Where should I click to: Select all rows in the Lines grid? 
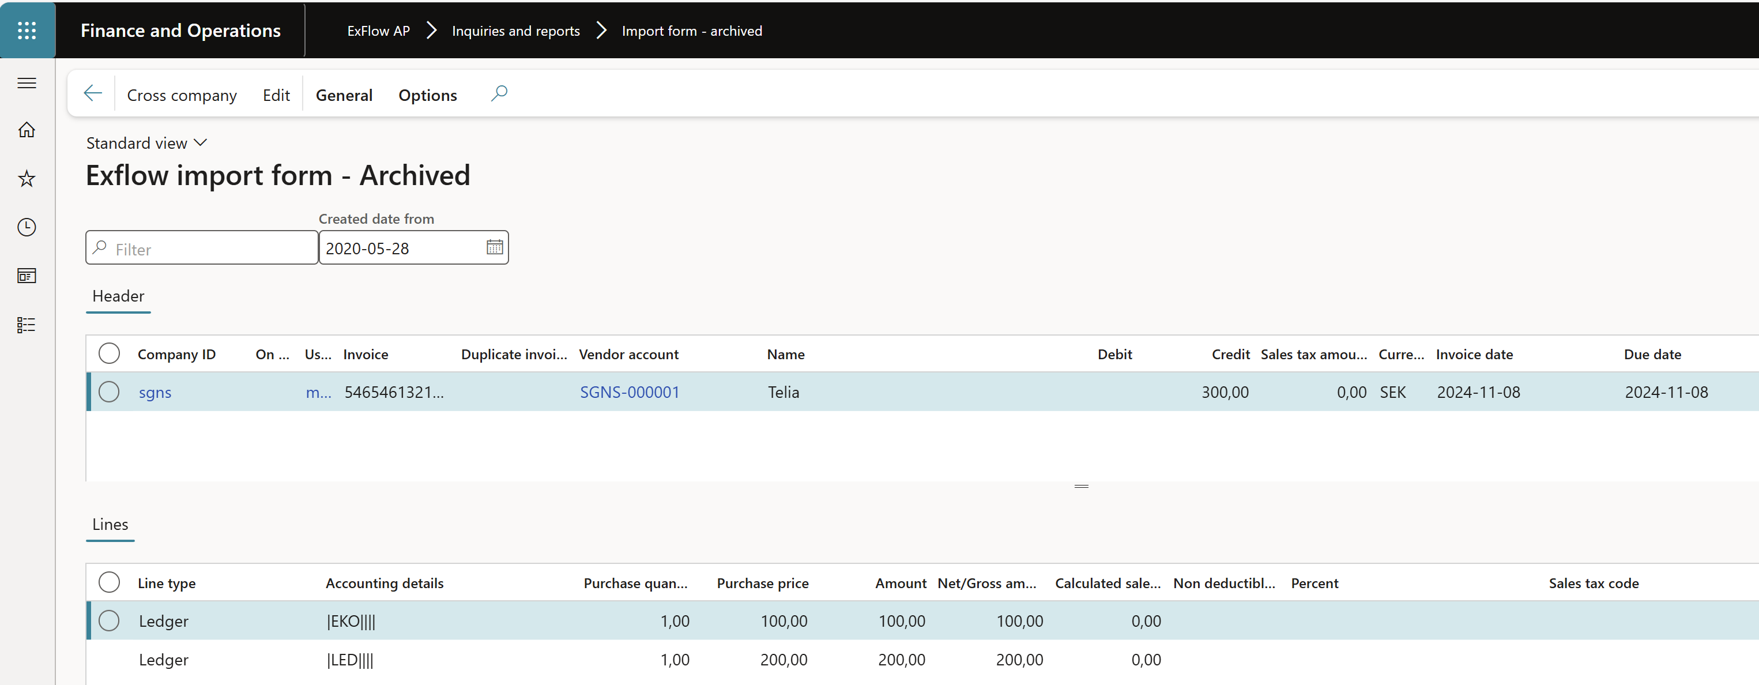coord(110,582)
